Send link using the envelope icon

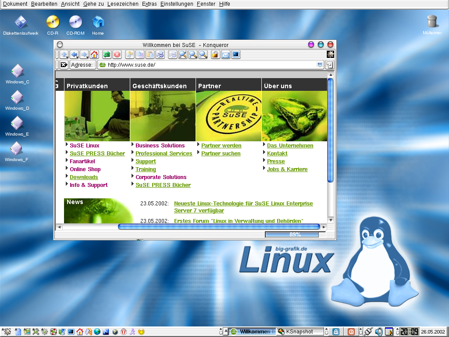click(x=226, y=54)
